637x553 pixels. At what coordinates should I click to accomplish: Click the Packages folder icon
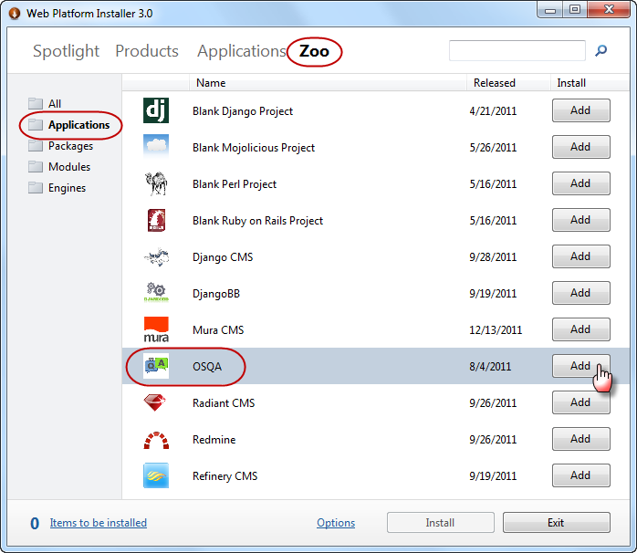[x=36, y=145]
